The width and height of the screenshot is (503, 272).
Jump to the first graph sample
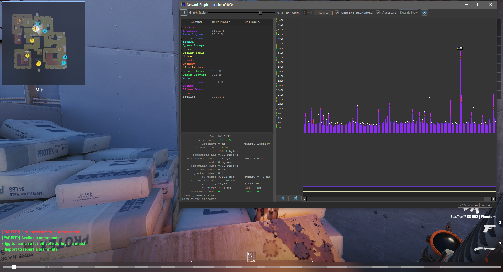point(282,198)
